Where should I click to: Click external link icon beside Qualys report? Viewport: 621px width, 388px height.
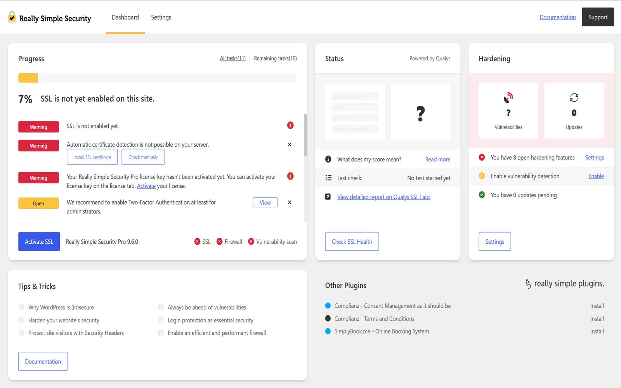coord(328,197)
